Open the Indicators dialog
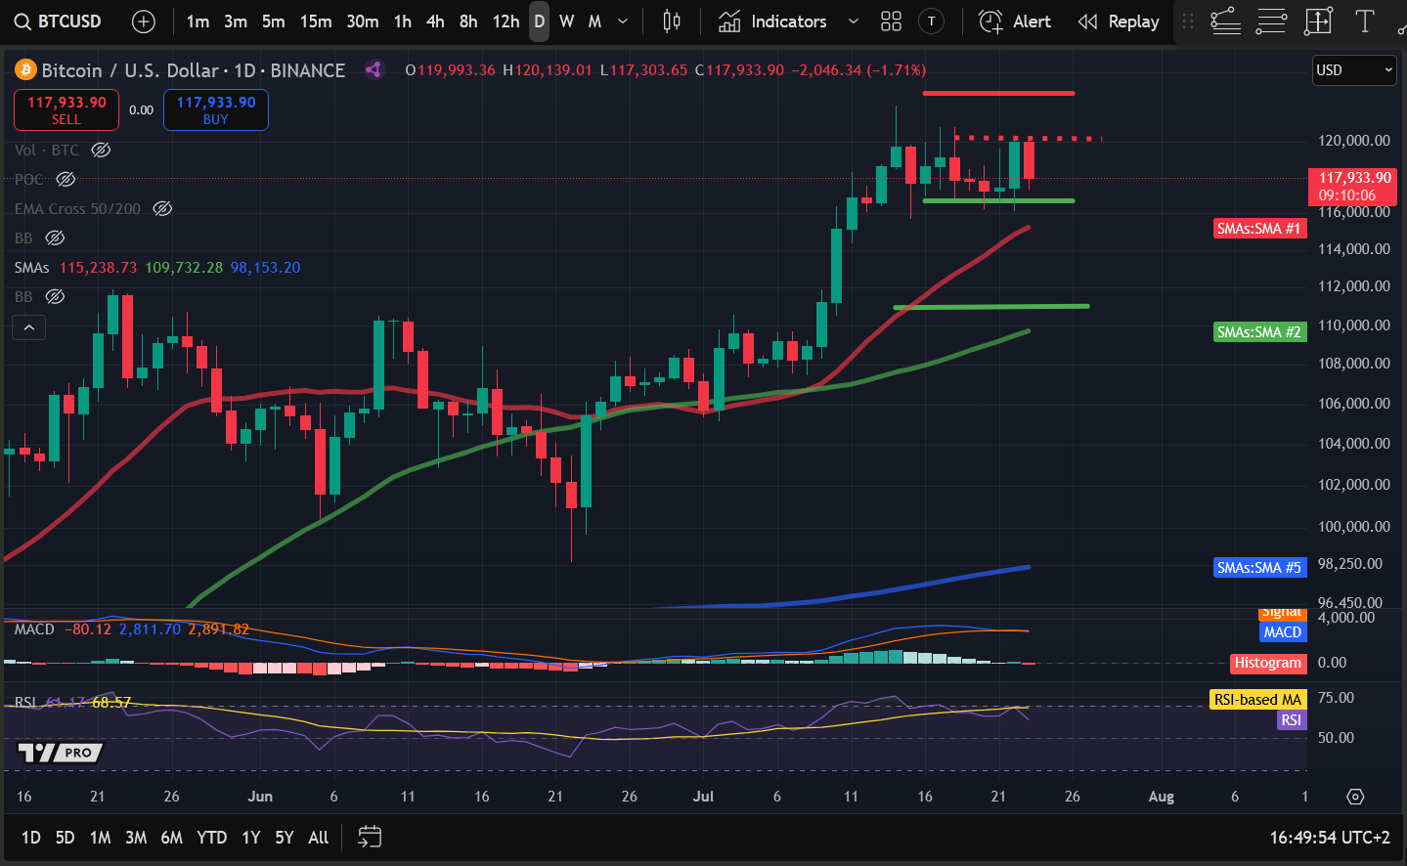Image resolution: width=1407 pixels, height=866 pixels. point(772,22)
